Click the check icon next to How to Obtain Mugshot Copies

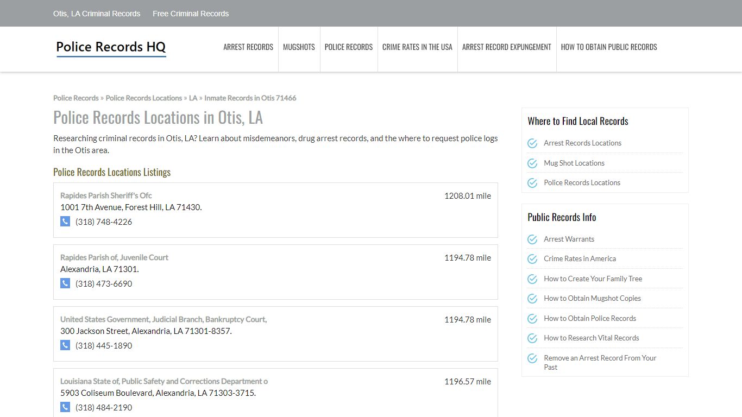(x=532, y=299)
